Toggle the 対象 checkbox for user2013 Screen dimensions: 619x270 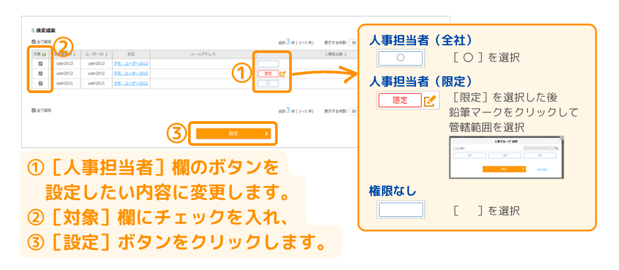coord(40,64)
